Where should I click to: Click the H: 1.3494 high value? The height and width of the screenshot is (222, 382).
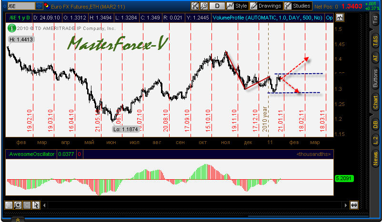click(101, 18)
